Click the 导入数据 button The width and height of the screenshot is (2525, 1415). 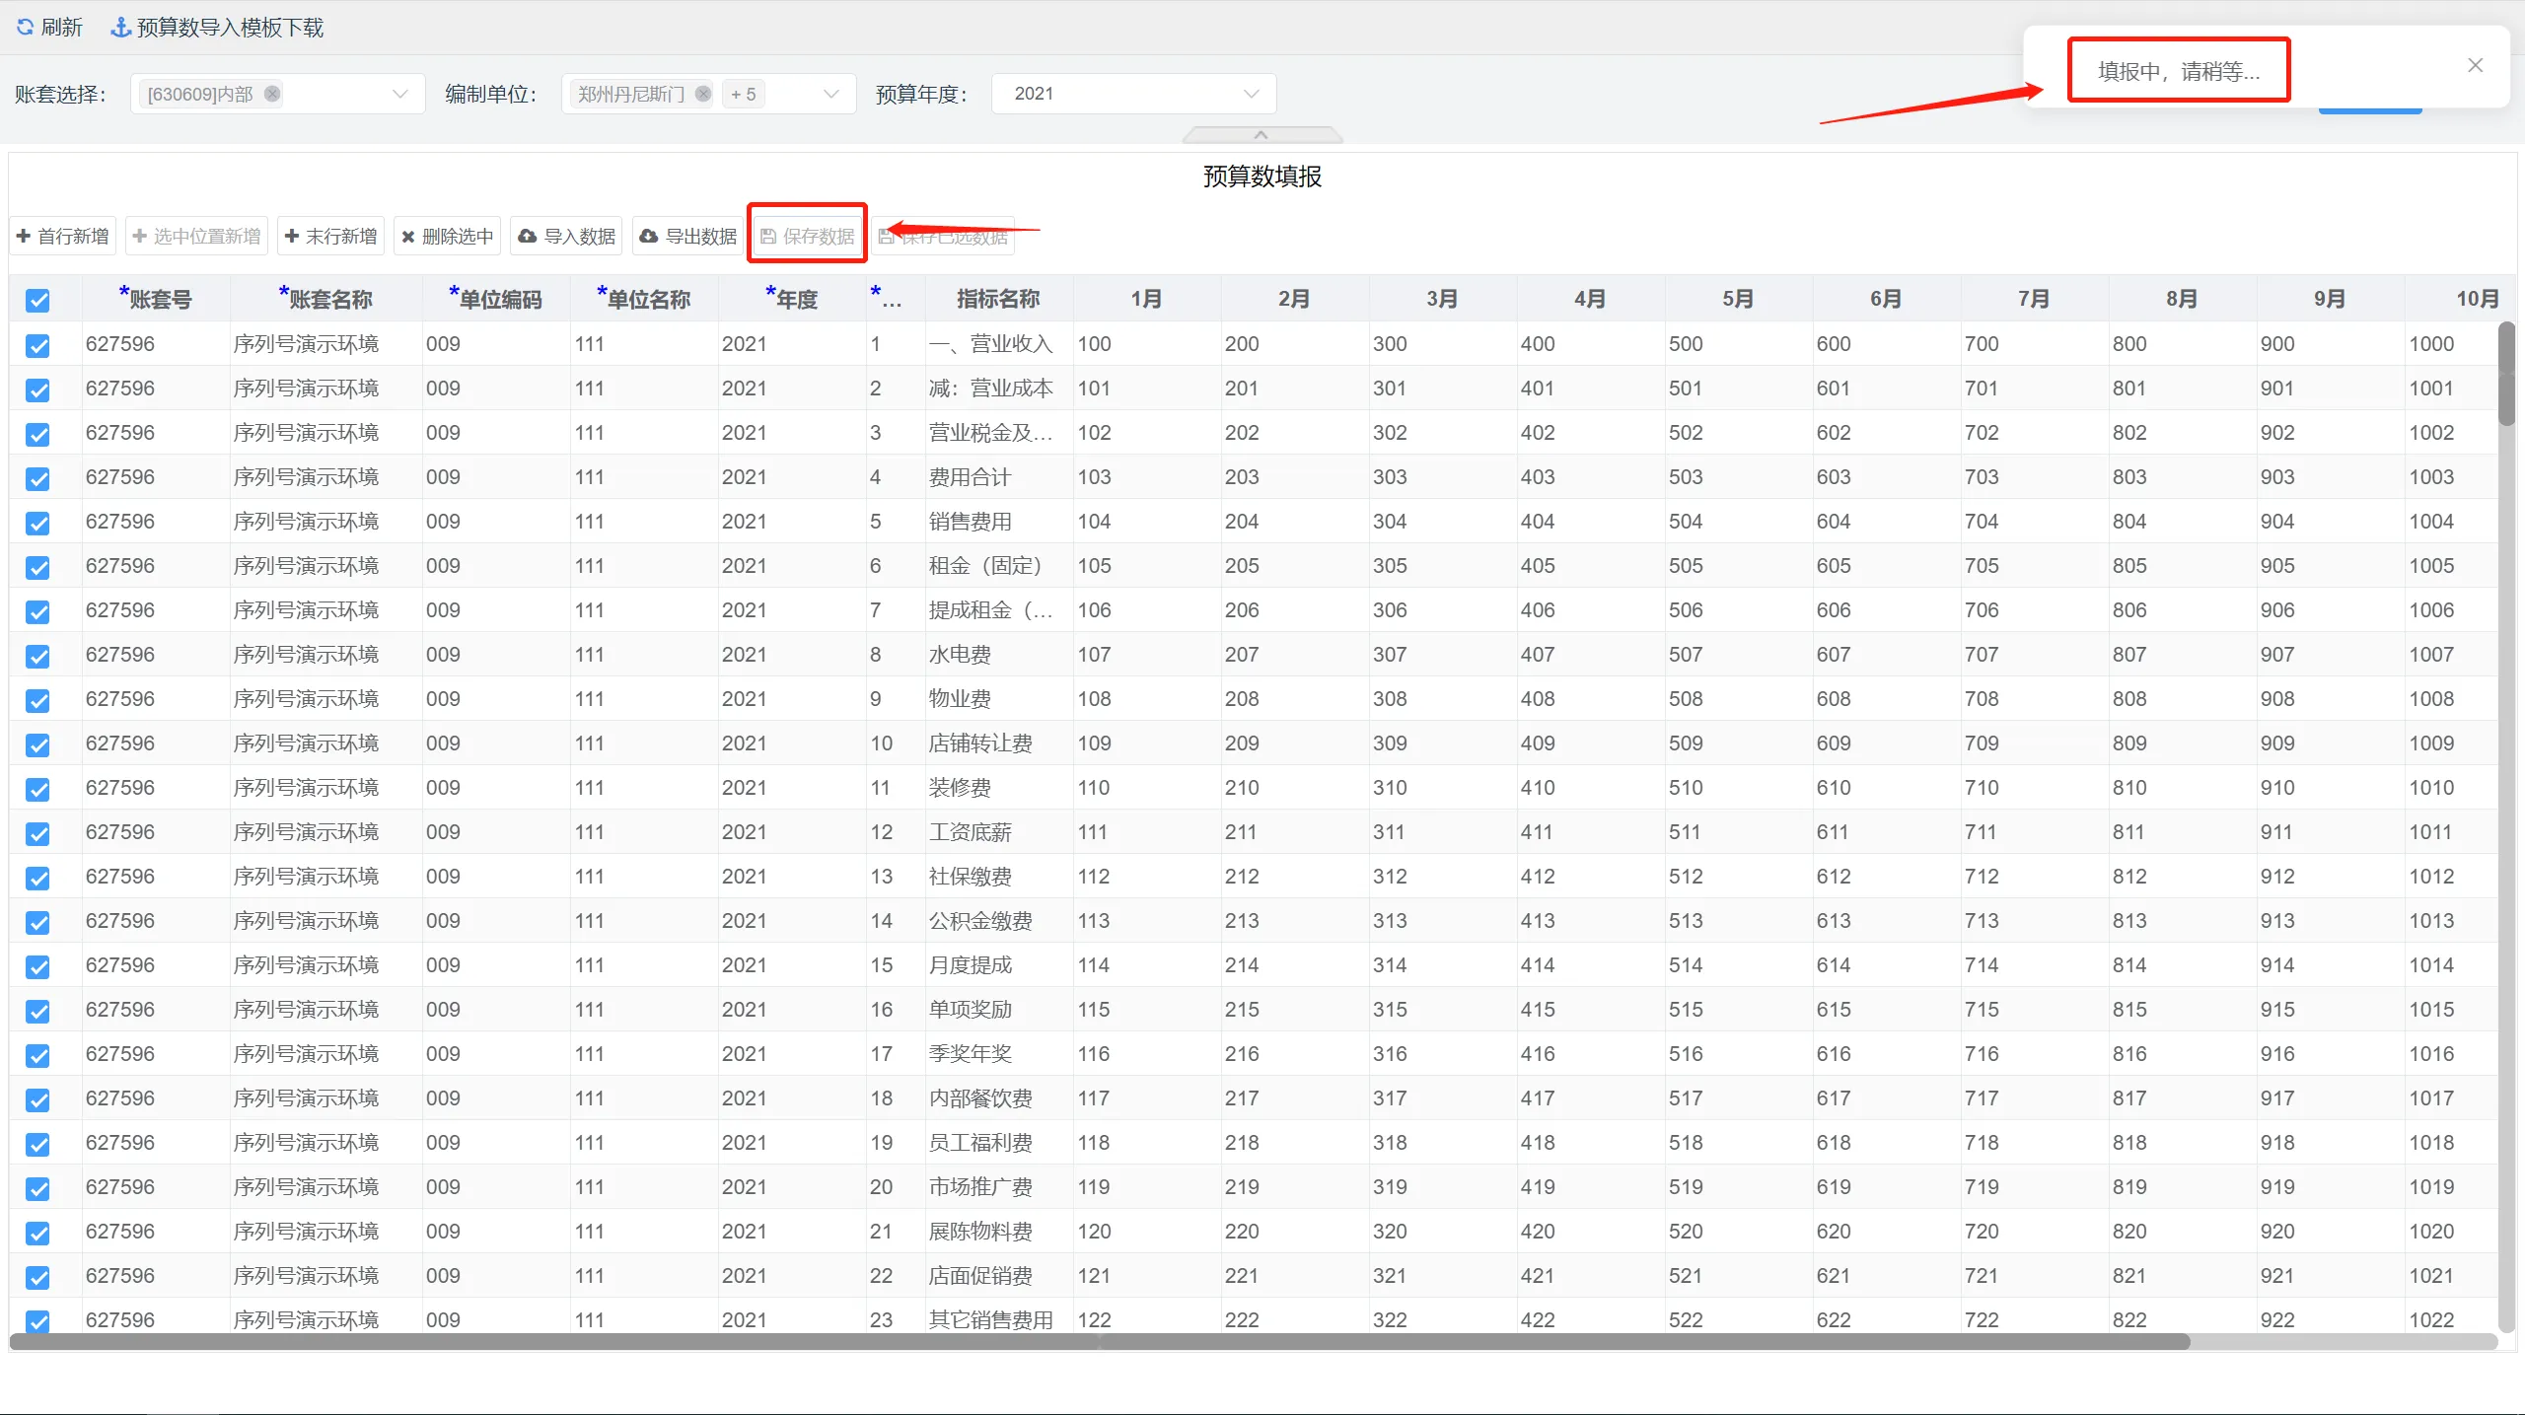click(566, 237)
